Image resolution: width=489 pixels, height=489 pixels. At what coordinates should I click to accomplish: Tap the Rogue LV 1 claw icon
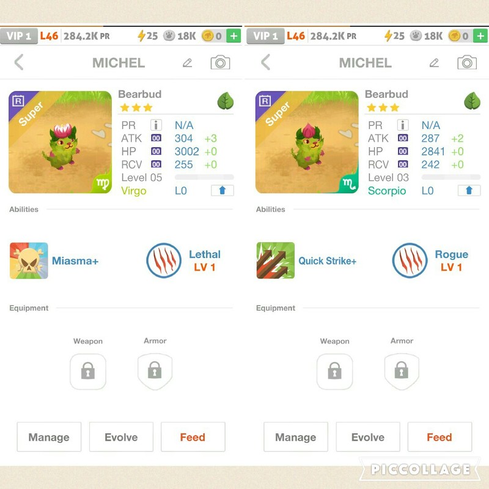(410, 260)
